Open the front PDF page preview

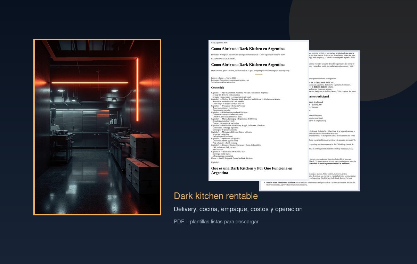[259, 110]
